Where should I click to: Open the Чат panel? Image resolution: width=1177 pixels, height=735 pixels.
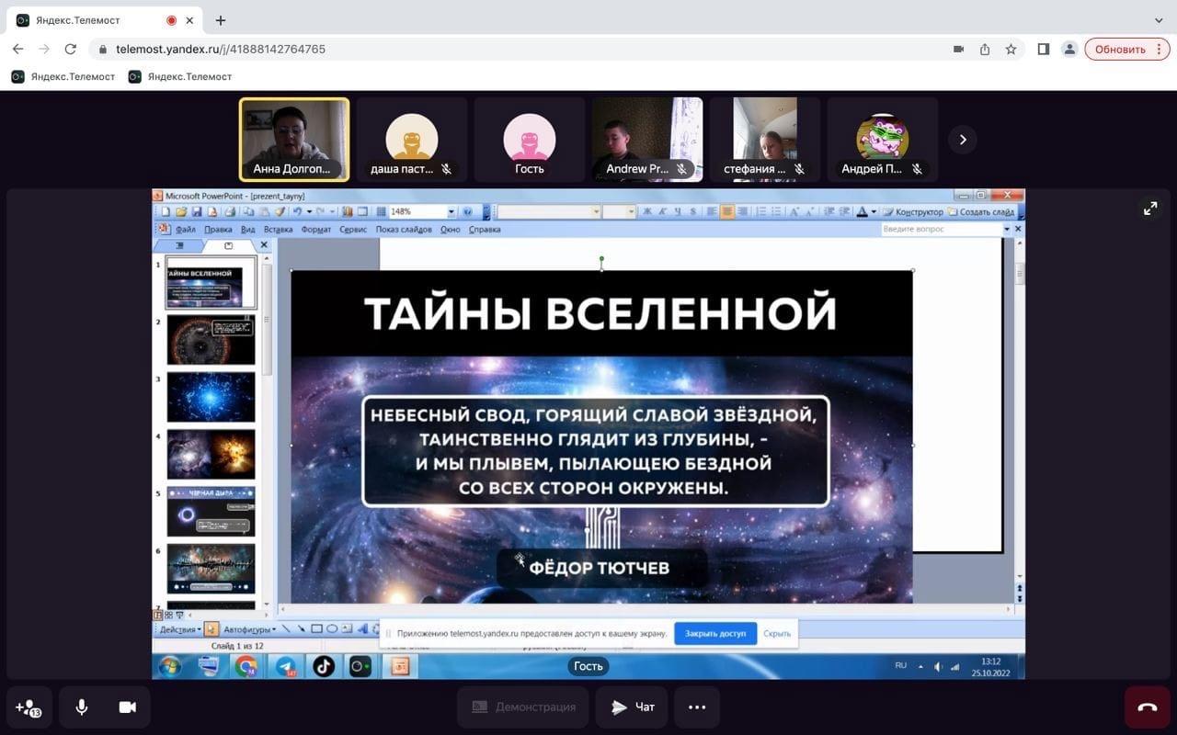(x=634, y=707)
